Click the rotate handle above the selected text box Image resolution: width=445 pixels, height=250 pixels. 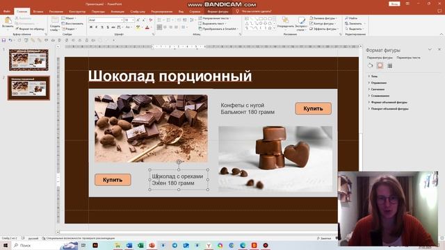pos(179,162)
